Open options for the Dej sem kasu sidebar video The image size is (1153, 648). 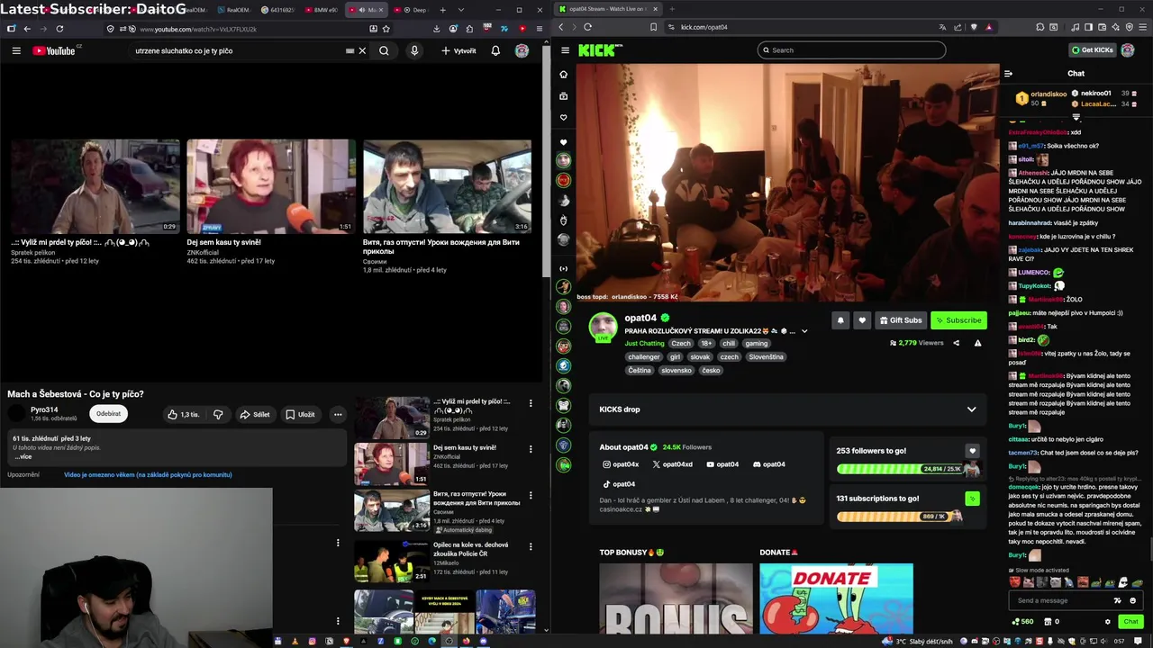tap(531, 448)
